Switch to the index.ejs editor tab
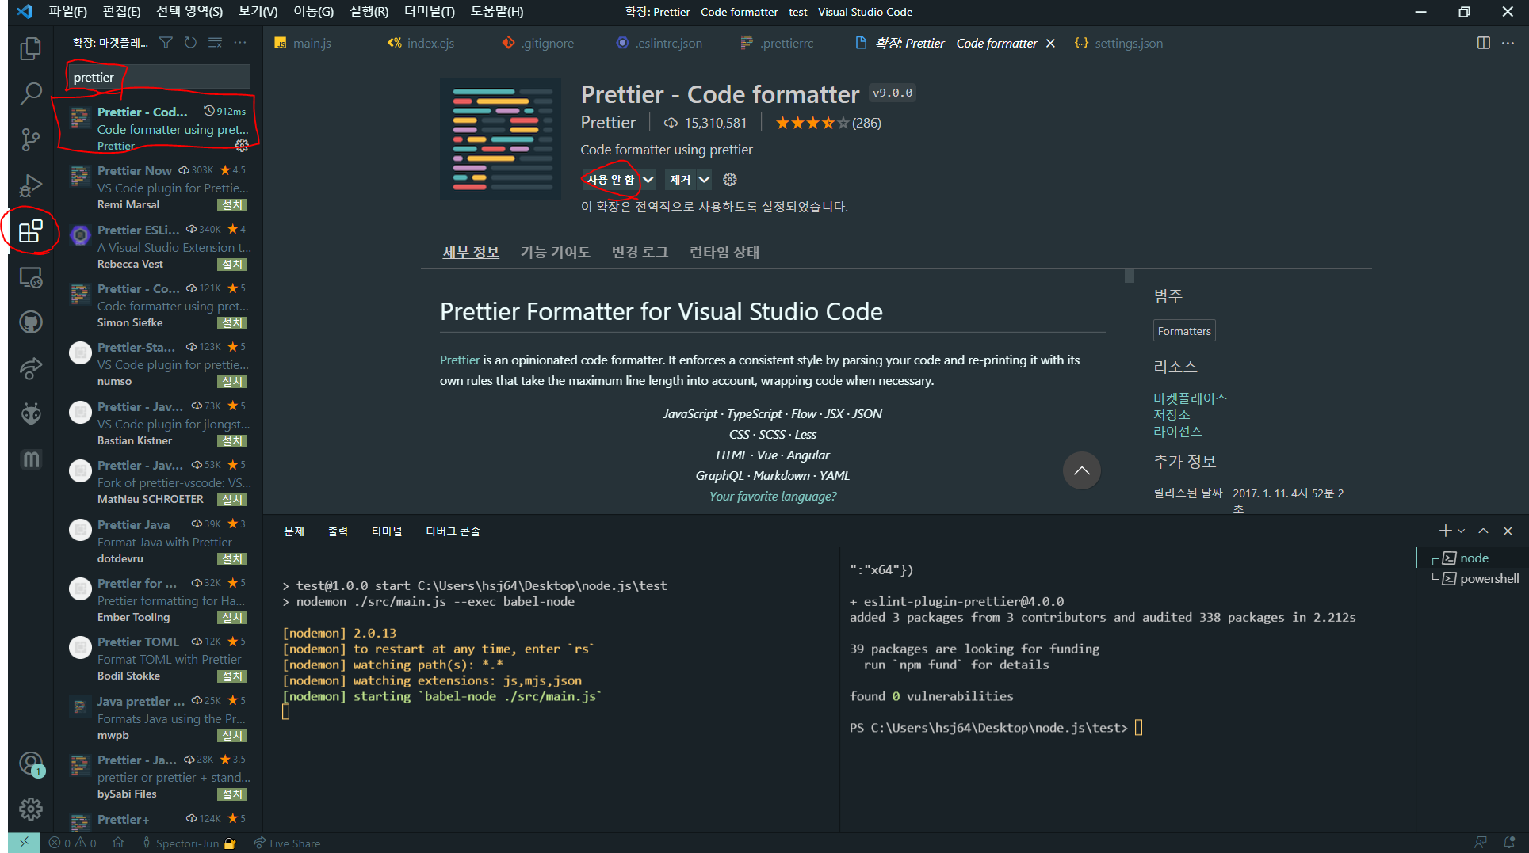 click(421, 43)
